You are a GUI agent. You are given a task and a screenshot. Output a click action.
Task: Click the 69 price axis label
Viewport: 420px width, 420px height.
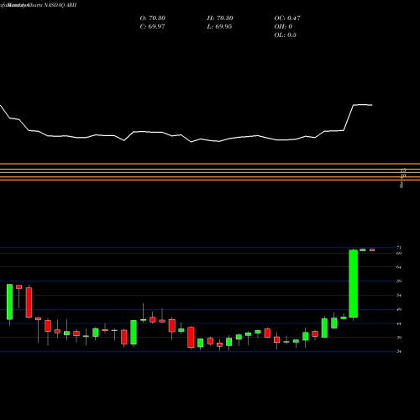(x=399, y=253)
